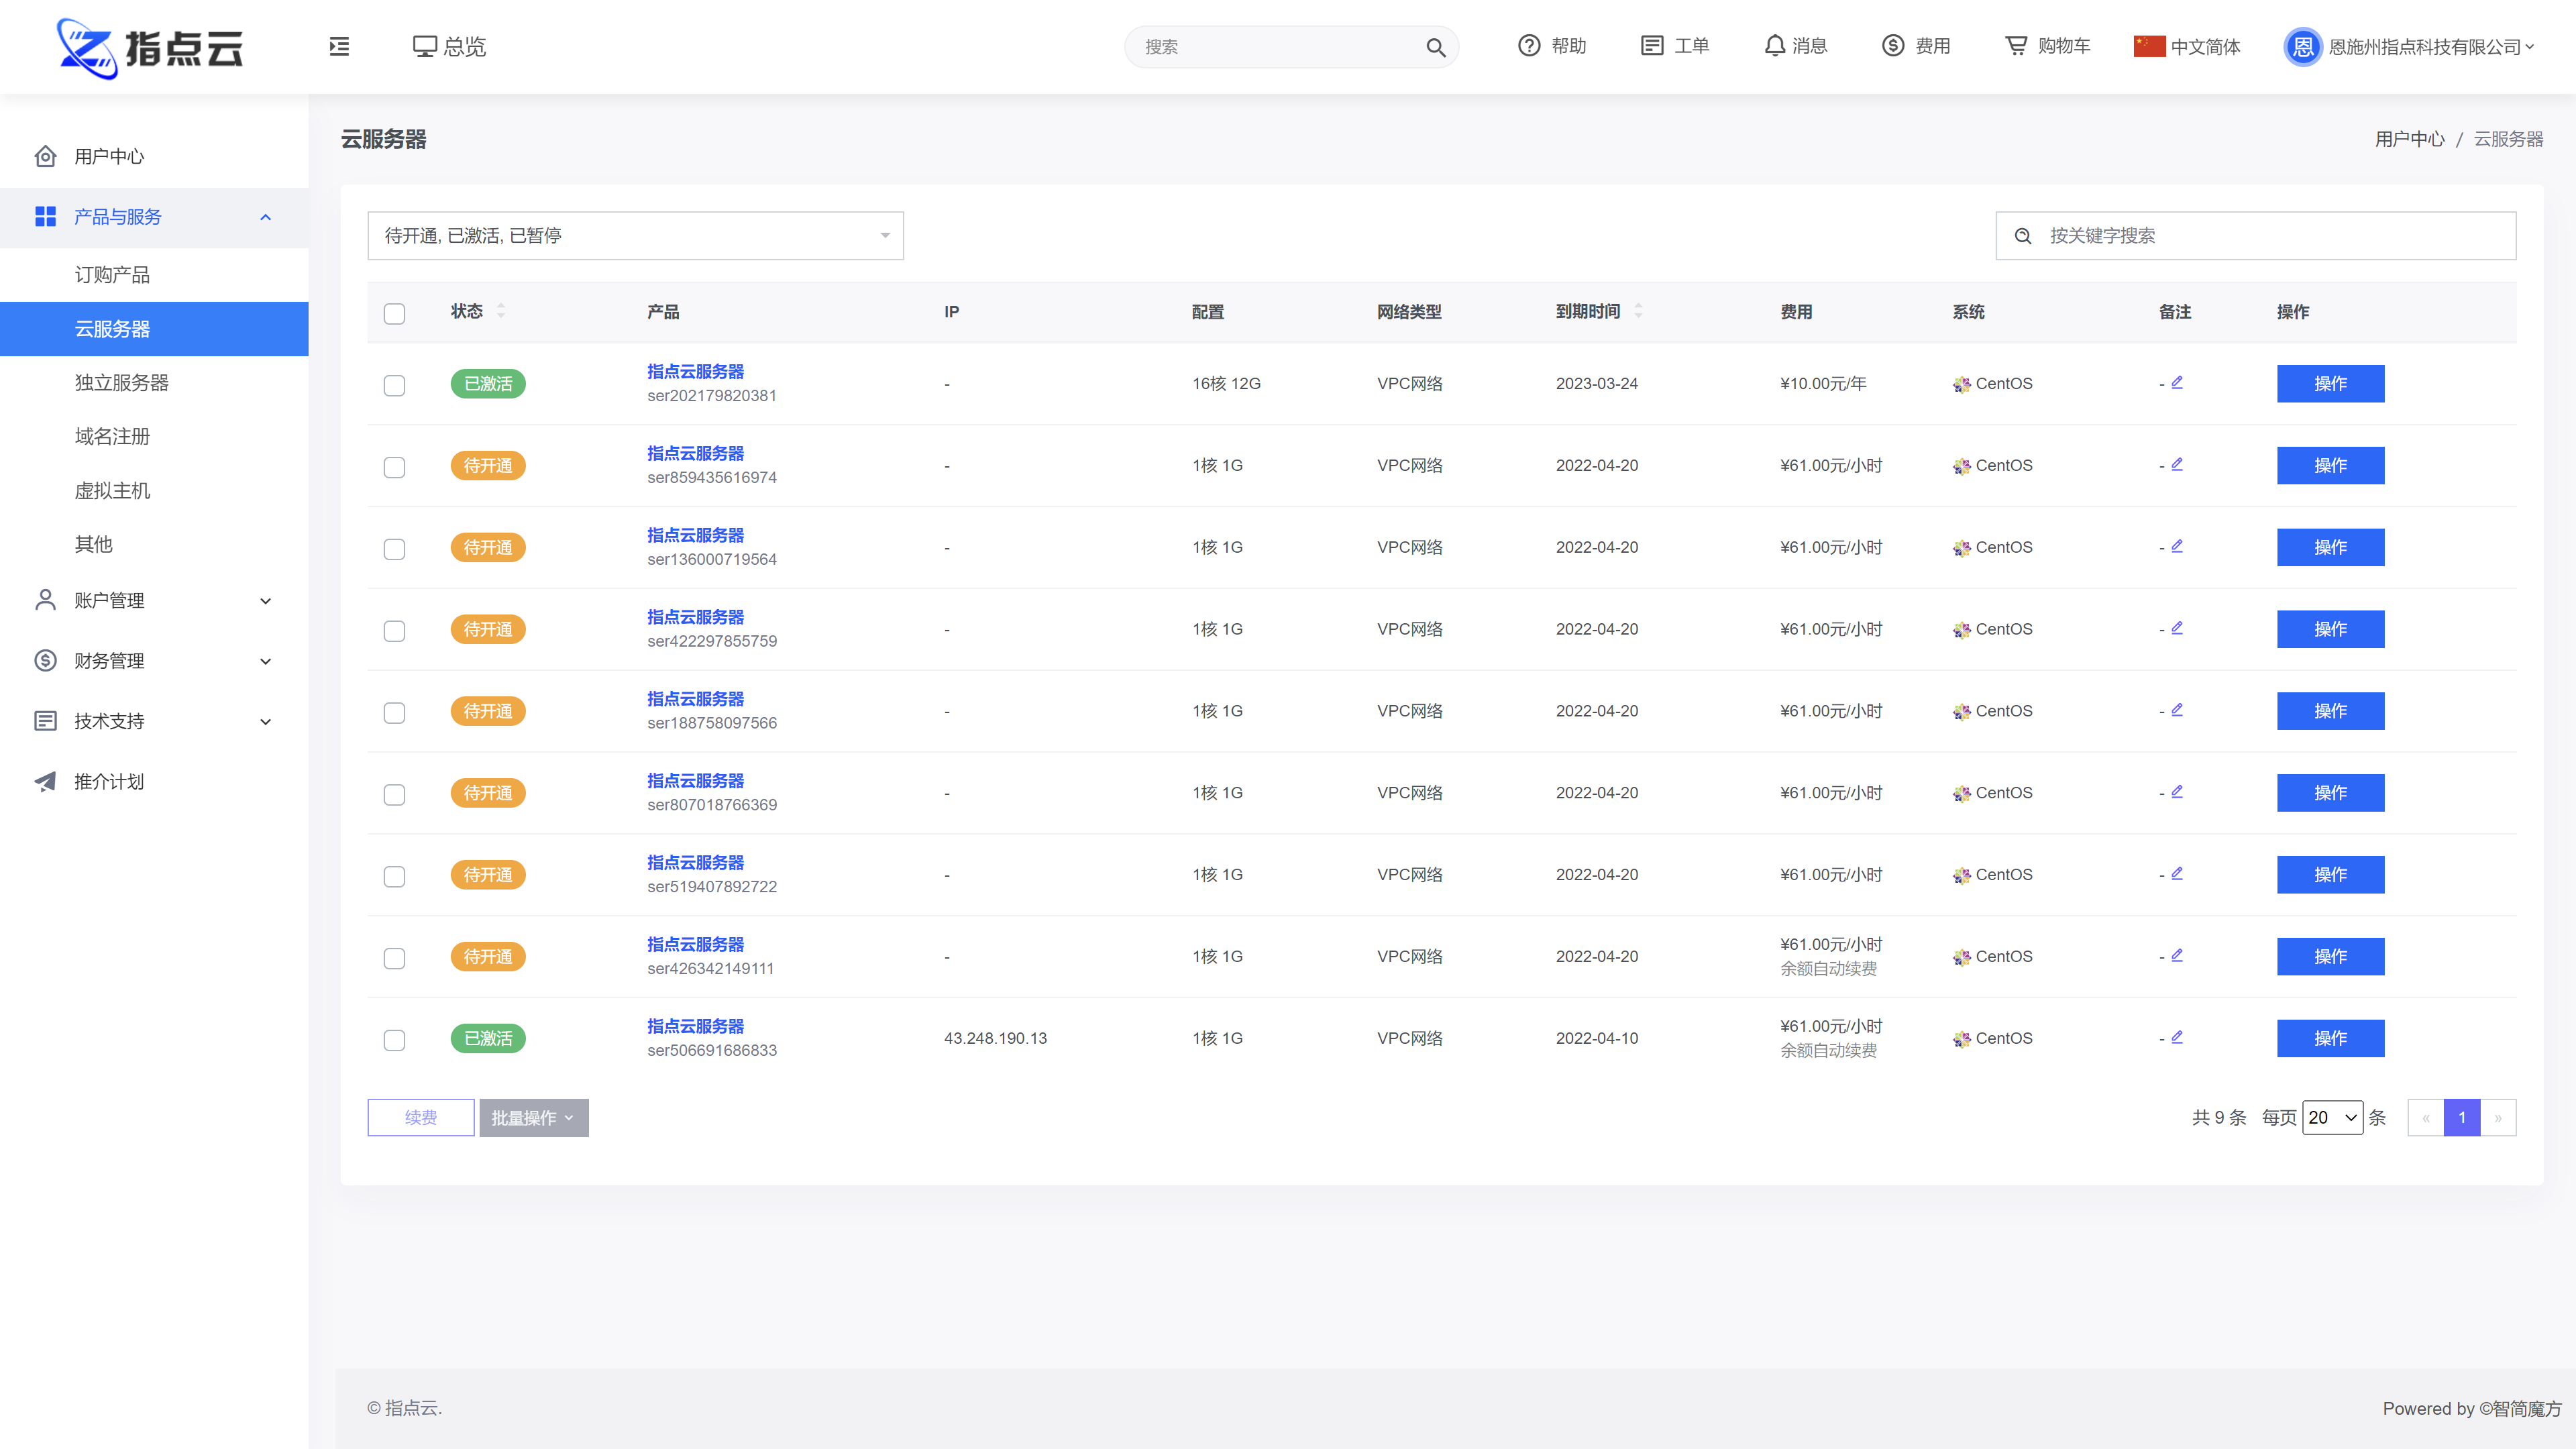The width and height of the screenshot is (2576, 1449).
Task: Click the 续费 button
Action: 421,1118
